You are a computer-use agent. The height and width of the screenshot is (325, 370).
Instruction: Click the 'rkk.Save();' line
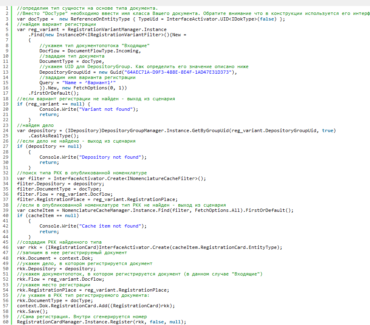pos(32,311)
